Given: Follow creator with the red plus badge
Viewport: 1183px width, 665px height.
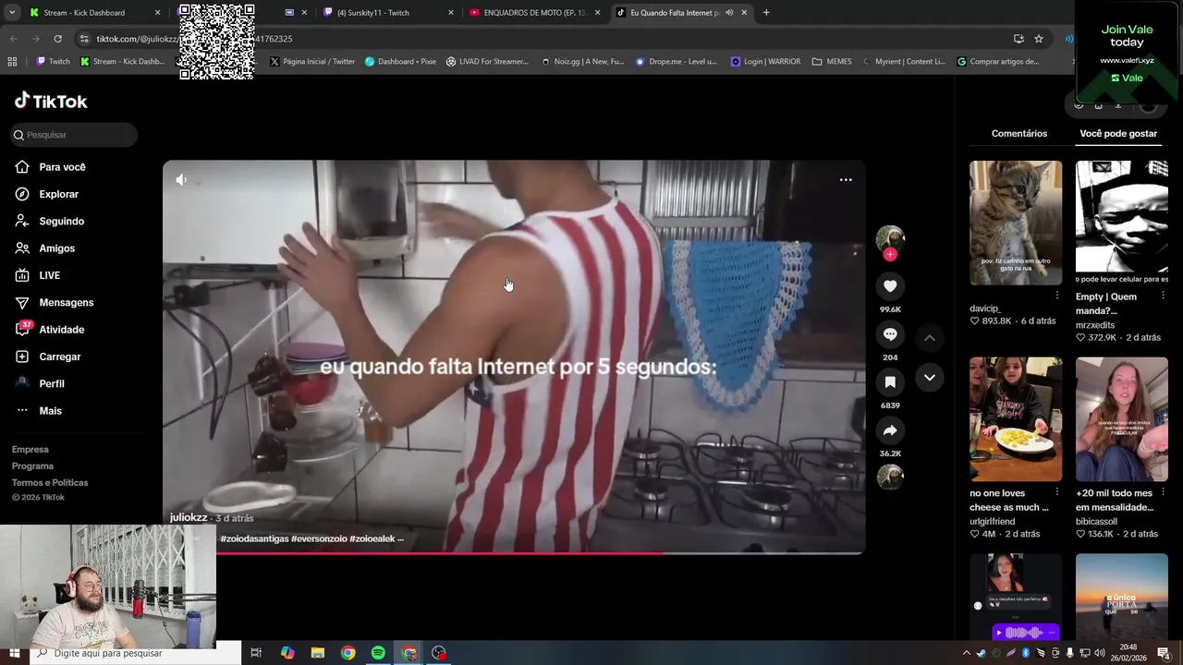Looking at the screenshot, I should (890, 255).
